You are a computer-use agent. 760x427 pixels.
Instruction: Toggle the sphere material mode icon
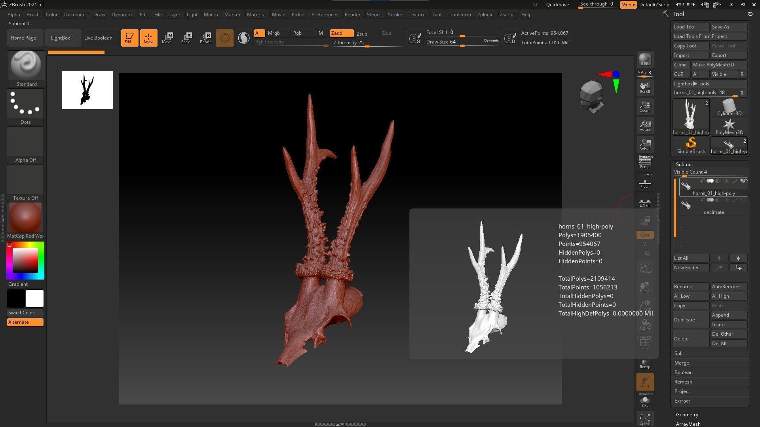coord(224,38)
